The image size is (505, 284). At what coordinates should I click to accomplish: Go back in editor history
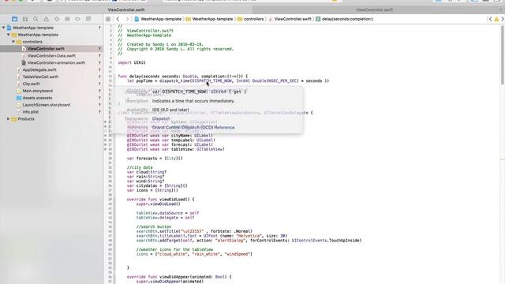[118, 19]
